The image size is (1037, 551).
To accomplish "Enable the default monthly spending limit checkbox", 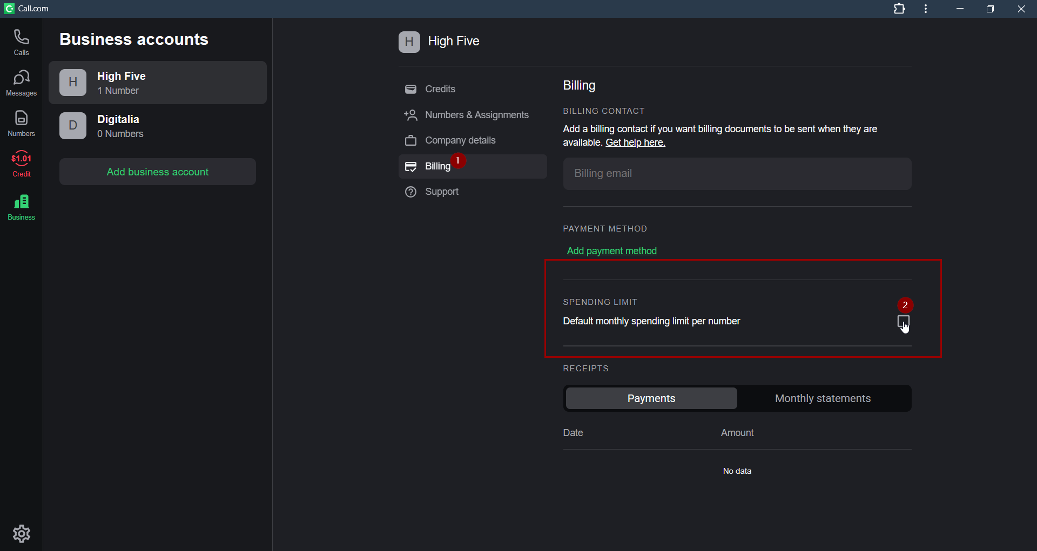I will coord(903,322).
